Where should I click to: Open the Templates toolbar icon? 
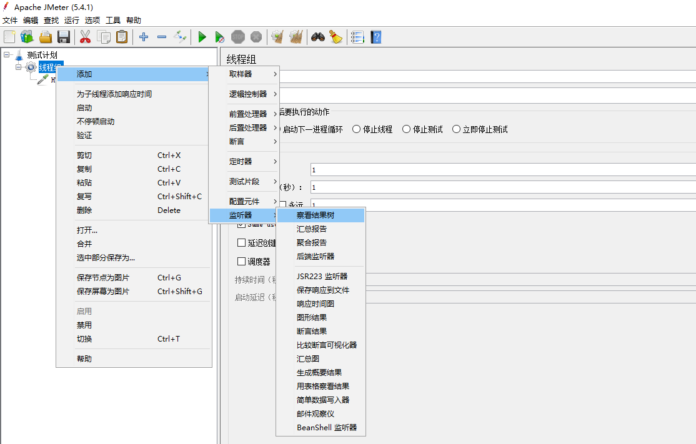coord(27,37)
